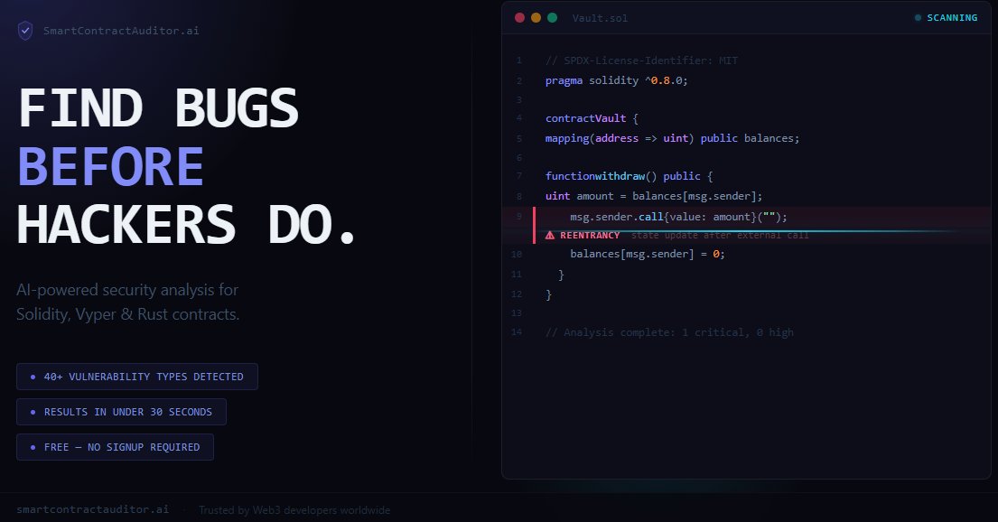Click the 'contractVault {' code line
998x522 pixels.
(592, 118)
